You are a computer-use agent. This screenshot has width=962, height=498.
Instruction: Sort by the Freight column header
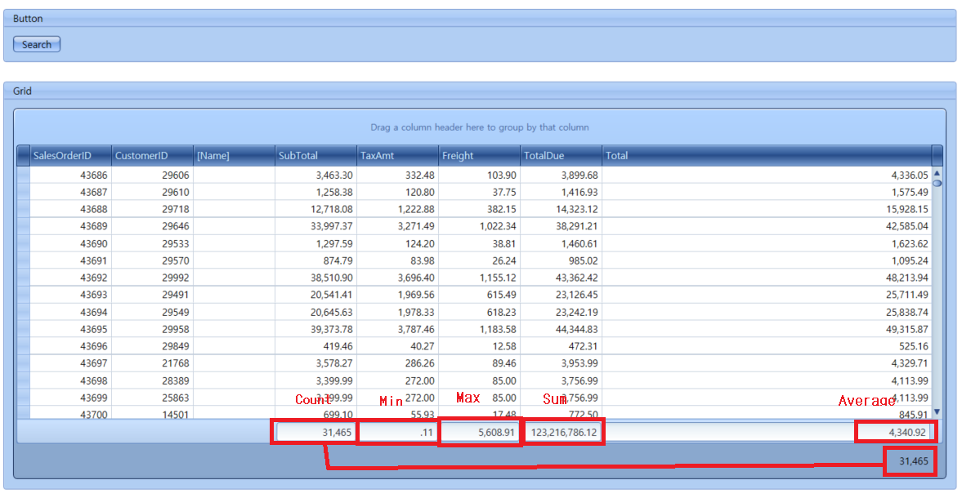pyautogui.click(x=478, y=155)
